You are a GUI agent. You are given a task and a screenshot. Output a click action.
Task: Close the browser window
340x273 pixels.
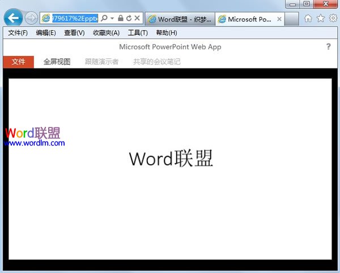pyautogui.click(x=325, y=4)
